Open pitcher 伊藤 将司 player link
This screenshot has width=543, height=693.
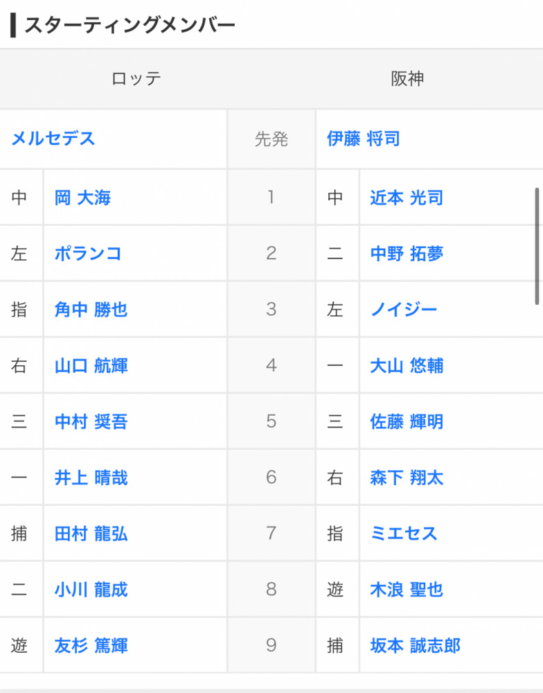[364, 139]
